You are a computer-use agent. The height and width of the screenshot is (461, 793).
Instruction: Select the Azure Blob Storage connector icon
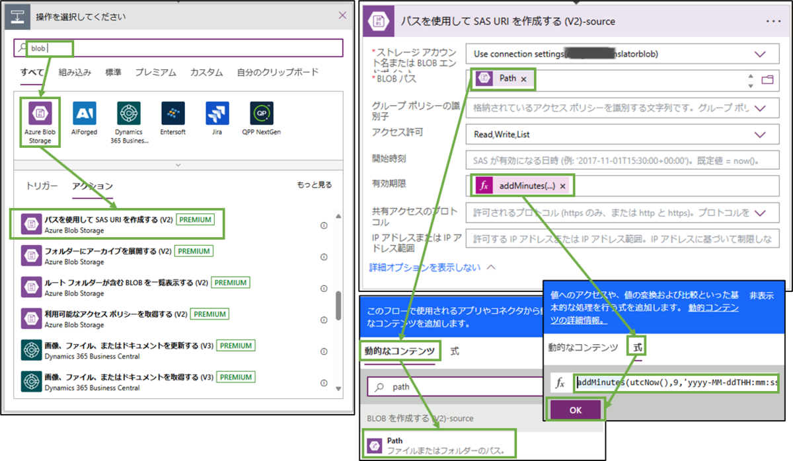(40, 114)
